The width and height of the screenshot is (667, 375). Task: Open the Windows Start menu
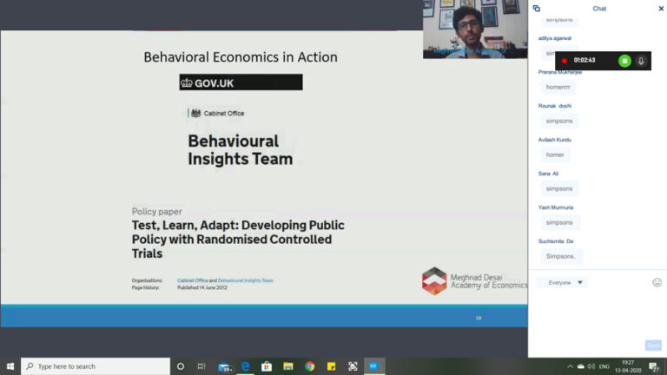point(10,366)
